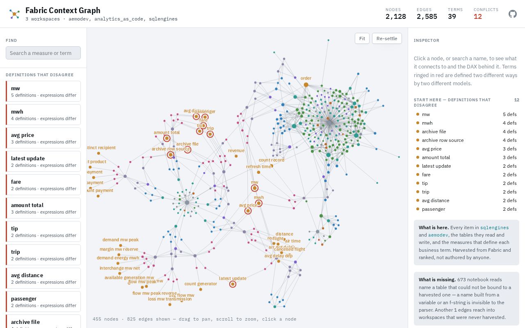The image size is (525, 328).
Task: Click the terms count '39'
Action: pyautogui.click(x=452, y=16)
